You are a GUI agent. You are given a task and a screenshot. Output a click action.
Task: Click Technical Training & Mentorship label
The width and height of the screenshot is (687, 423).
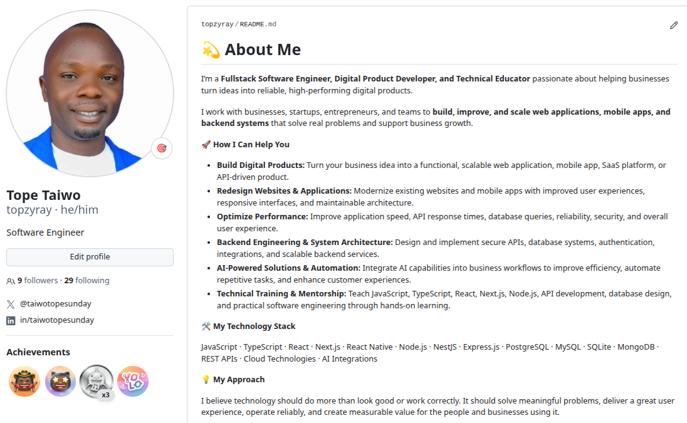[x=281, y=294]
